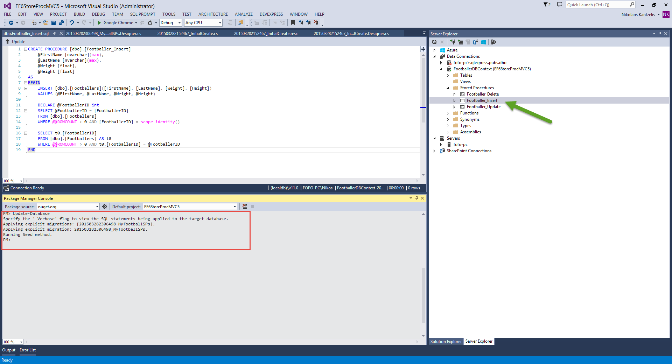Save the current file with disk icon
The image size is (672, 364).
(x=54, y=23)
